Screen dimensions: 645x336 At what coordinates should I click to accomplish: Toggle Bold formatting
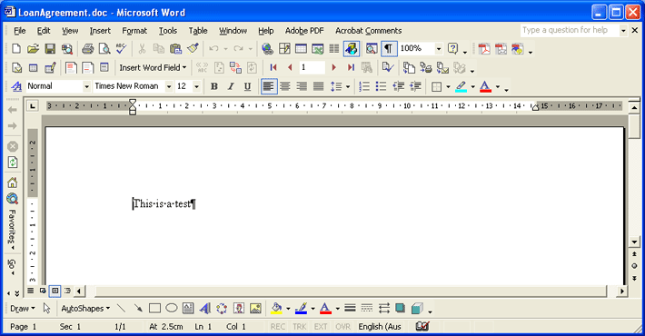pyautogui.click(x=213, y=86)
